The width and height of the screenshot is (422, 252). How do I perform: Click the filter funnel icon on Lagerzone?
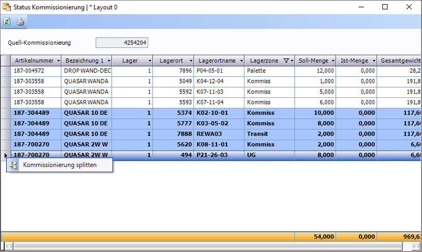[286, 61]
